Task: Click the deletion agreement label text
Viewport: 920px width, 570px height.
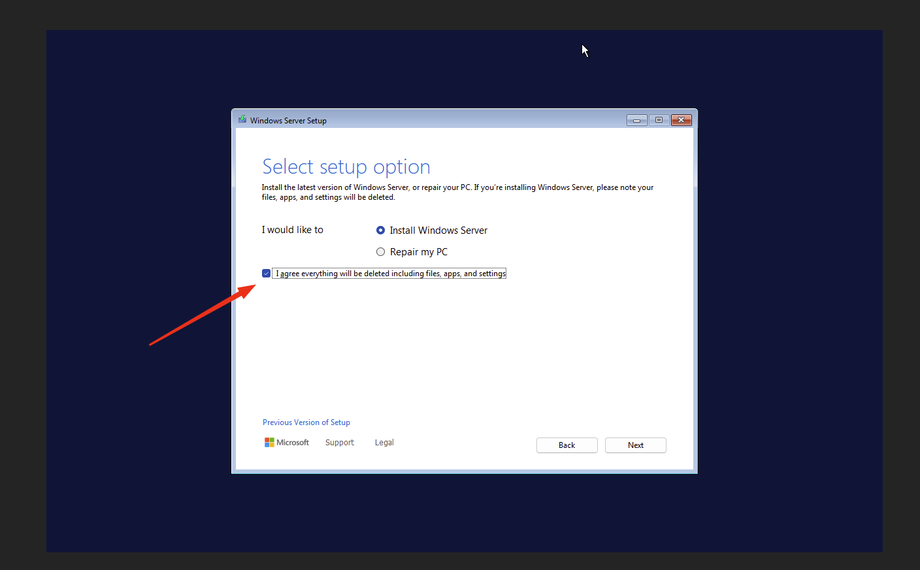Action: pos(389,273)
